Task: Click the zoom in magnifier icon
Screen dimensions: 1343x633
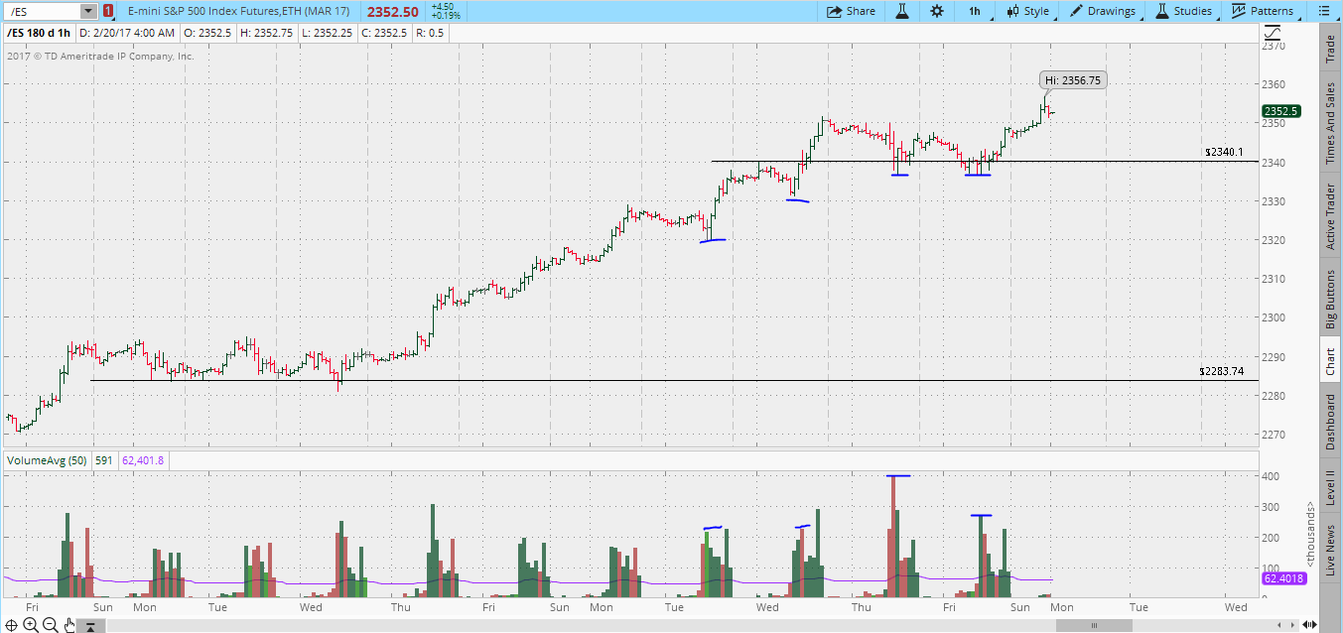Action: [x=31, y=624]
